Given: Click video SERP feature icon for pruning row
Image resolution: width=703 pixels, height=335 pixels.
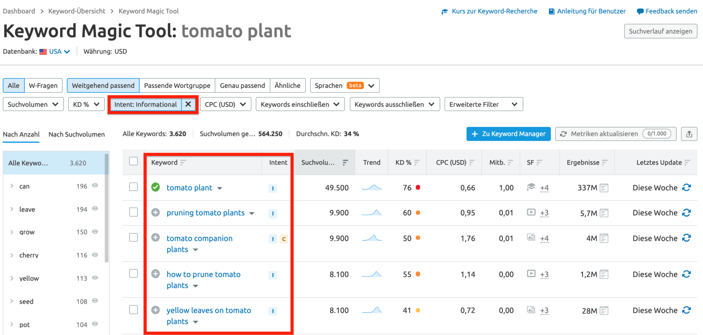Looking at the screenshot, I should pyautogui.click(x=531, y=212).
